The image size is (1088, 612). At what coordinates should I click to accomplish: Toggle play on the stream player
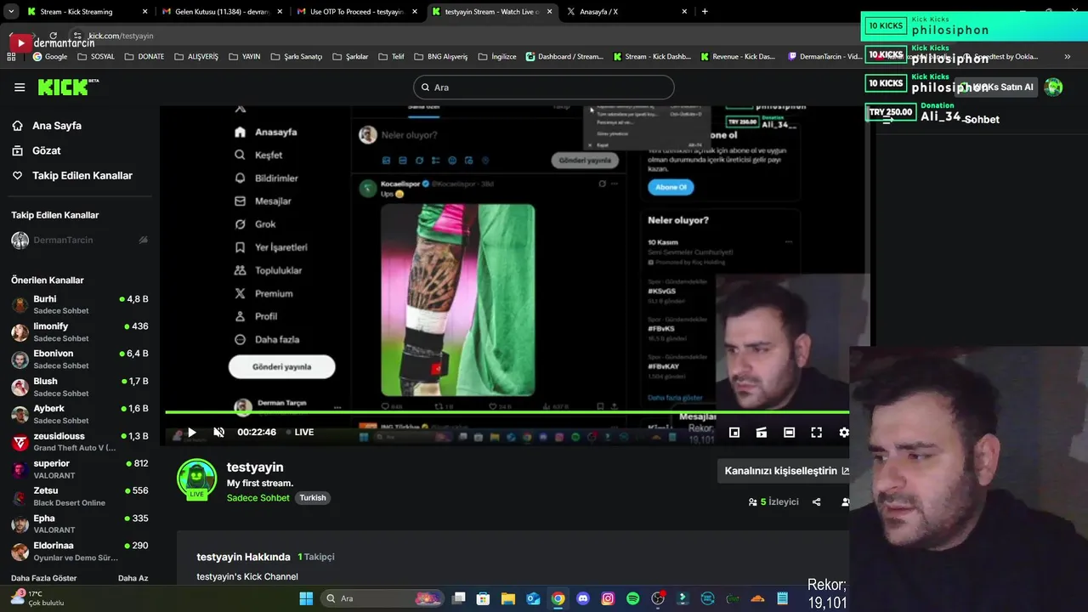click(192, 433)
